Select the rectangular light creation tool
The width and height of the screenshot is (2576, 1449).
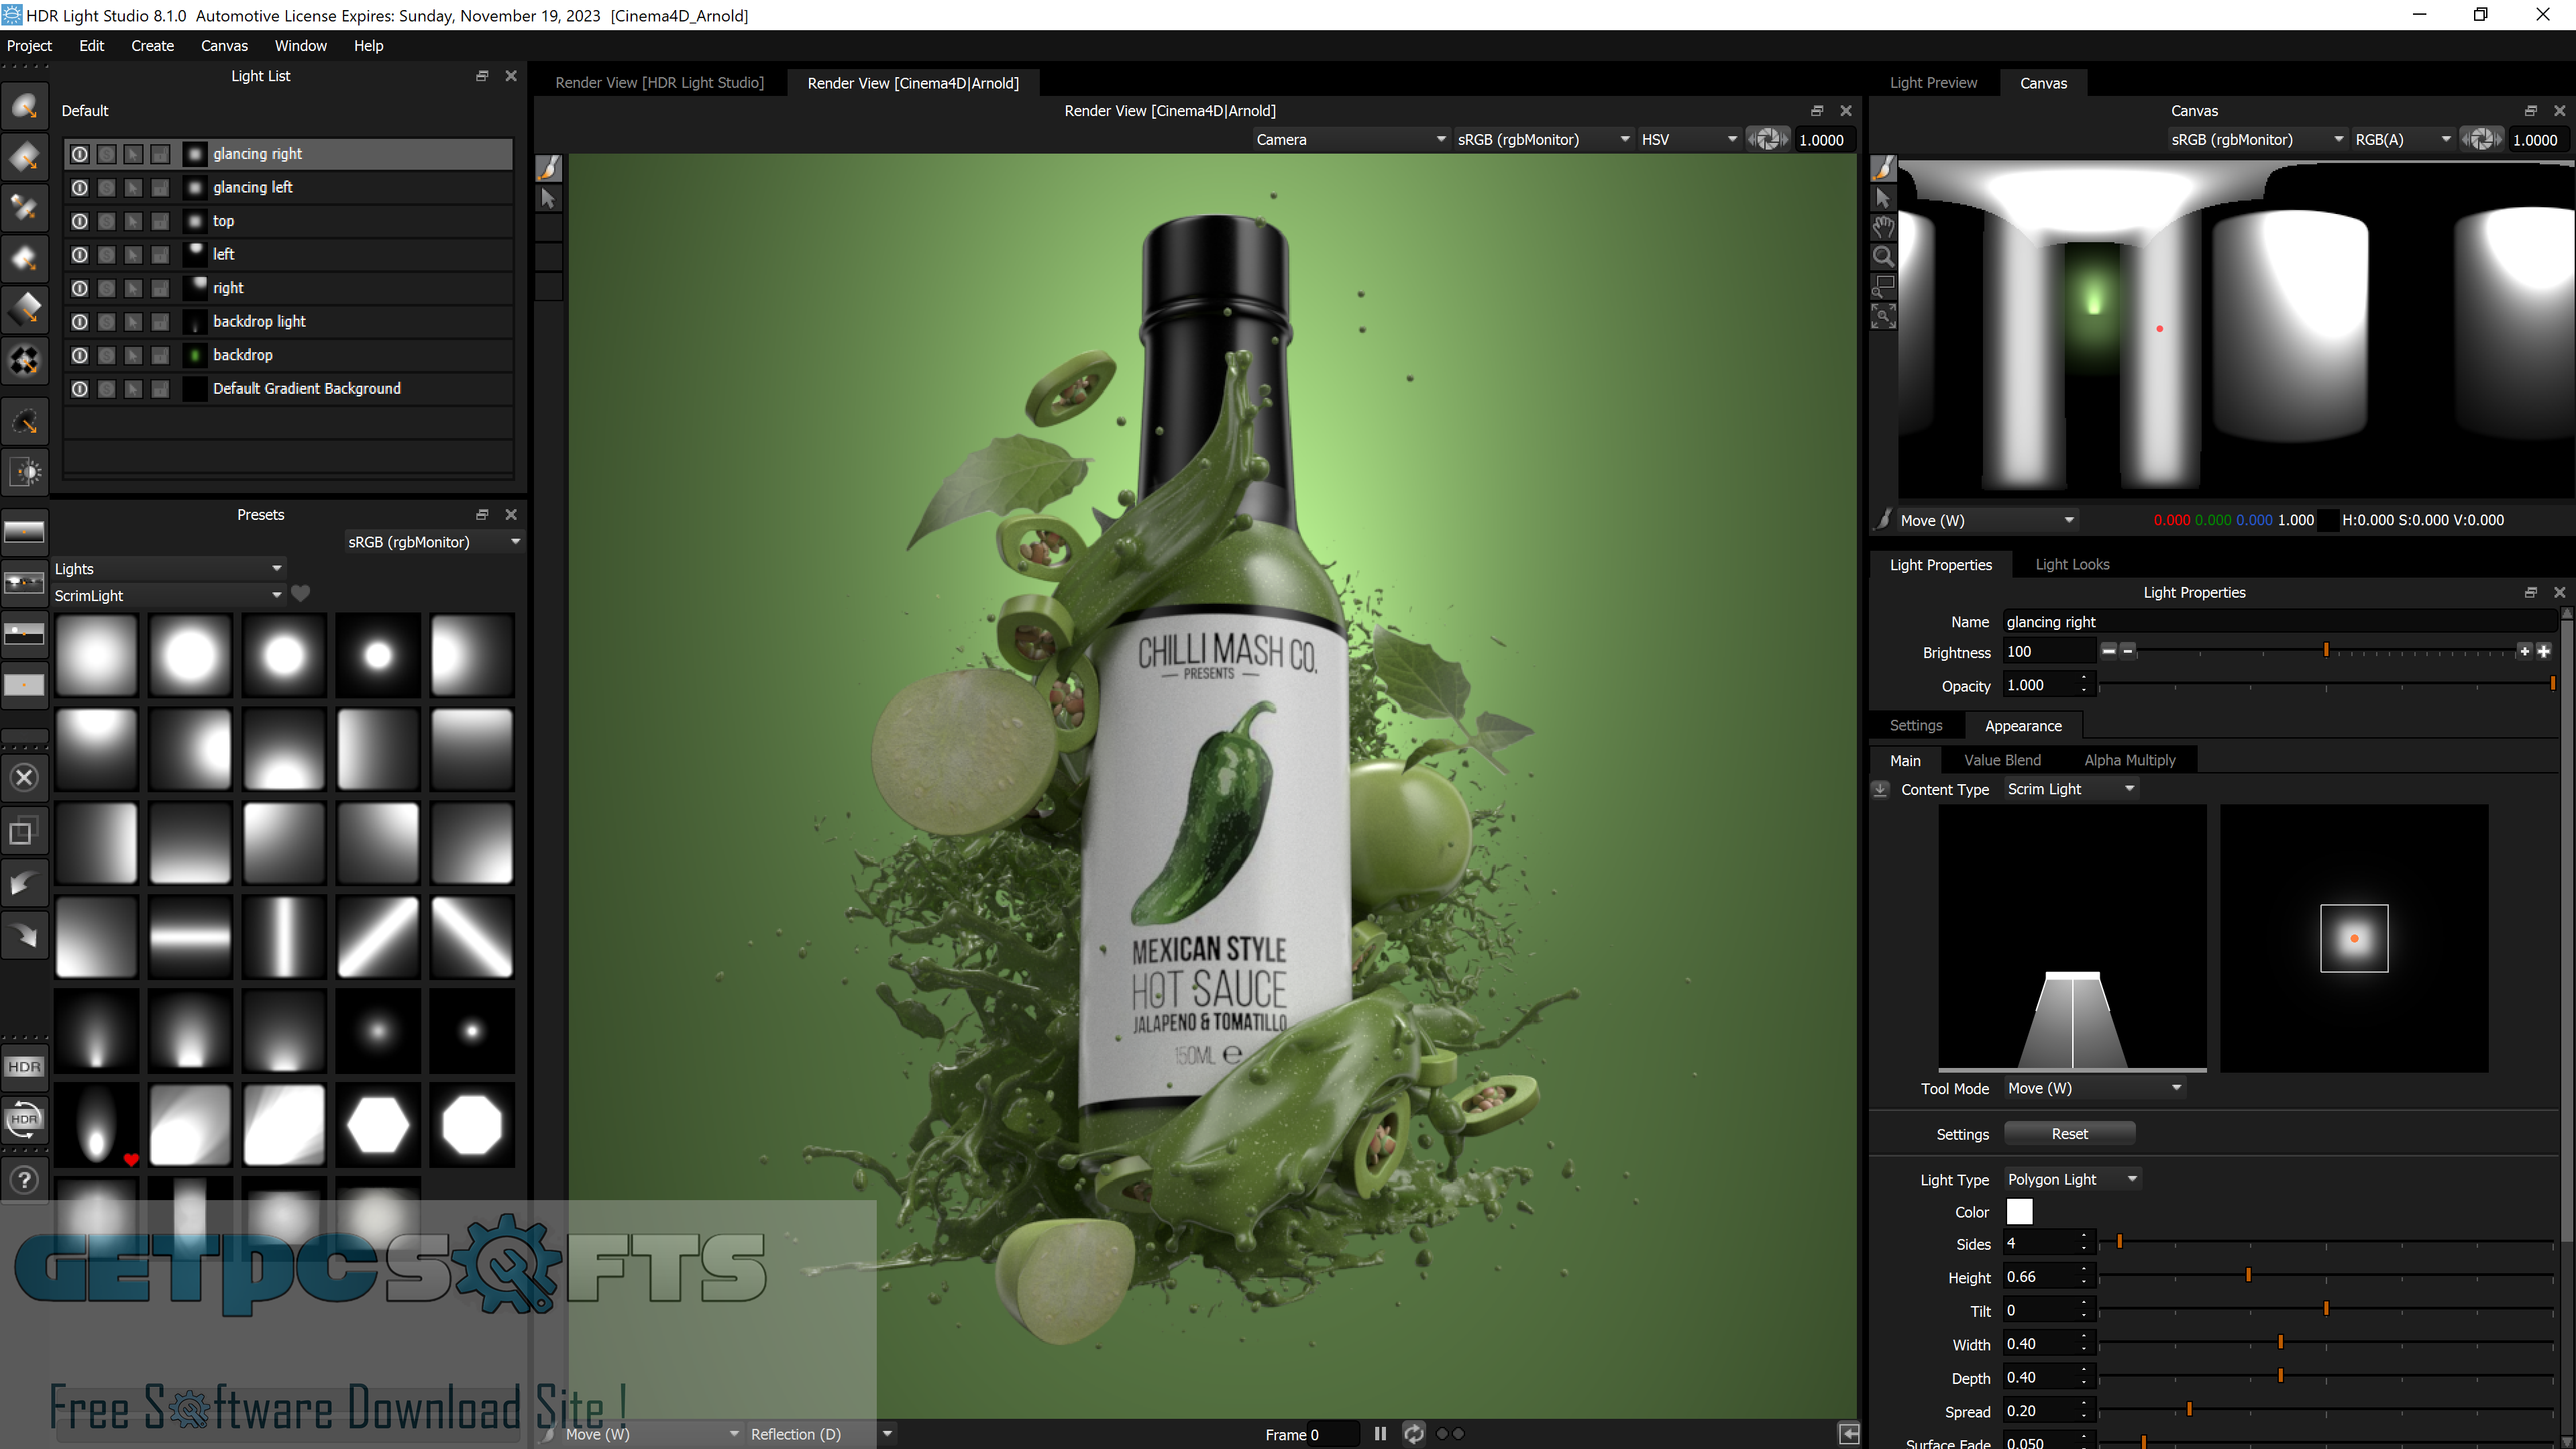(24, 157)
